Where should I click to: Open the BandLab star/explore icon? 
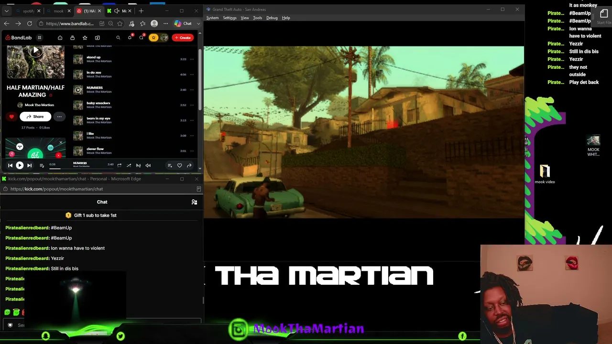tap(85, 38)
